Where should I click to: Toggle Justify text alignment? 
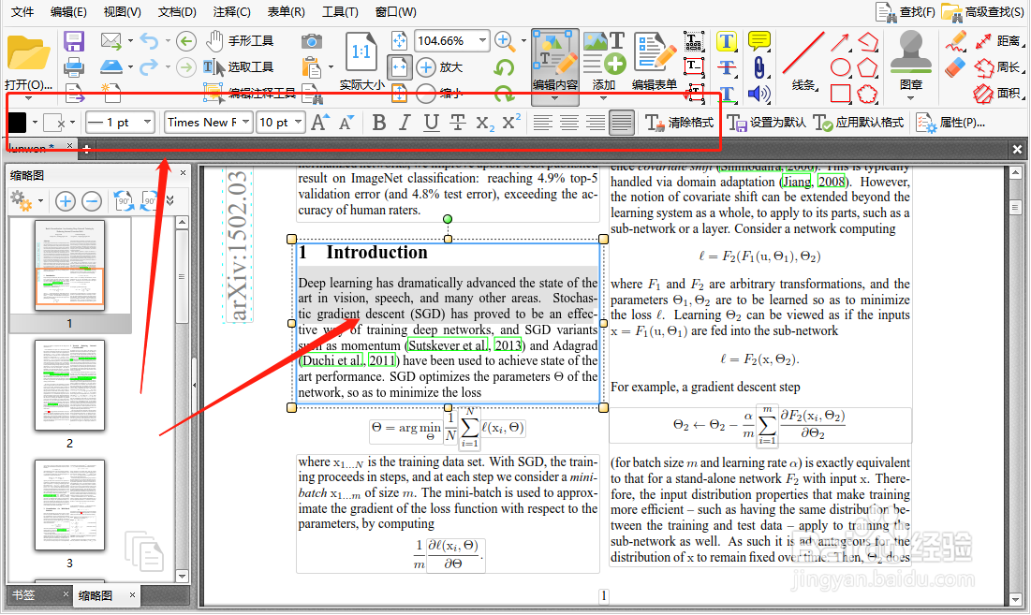click(x=622, y=123)
